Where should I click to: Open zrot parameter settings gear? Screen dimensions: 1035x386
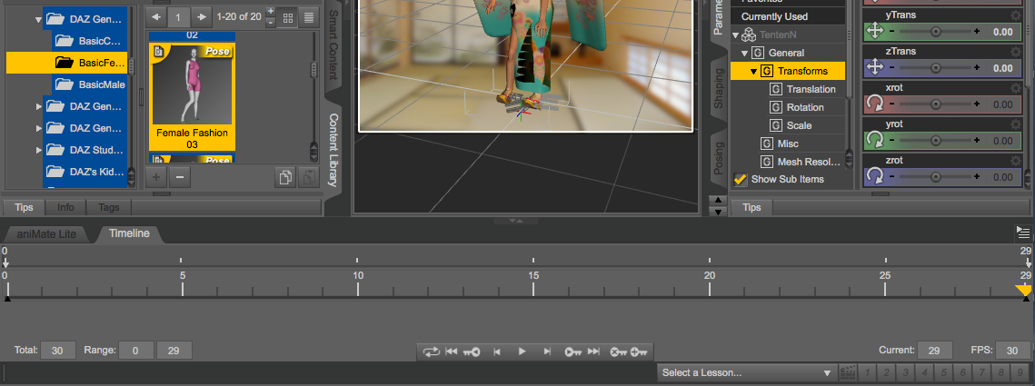(1015, 161)
